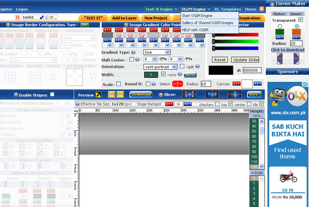The width and height of the screenshot is (309, 207).
Task: Select height value 60 in tens list
Action: [x=254, y=136]
